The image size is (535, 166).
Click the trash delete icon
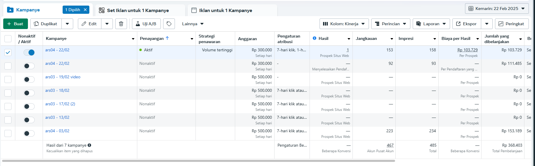[121, 24]
